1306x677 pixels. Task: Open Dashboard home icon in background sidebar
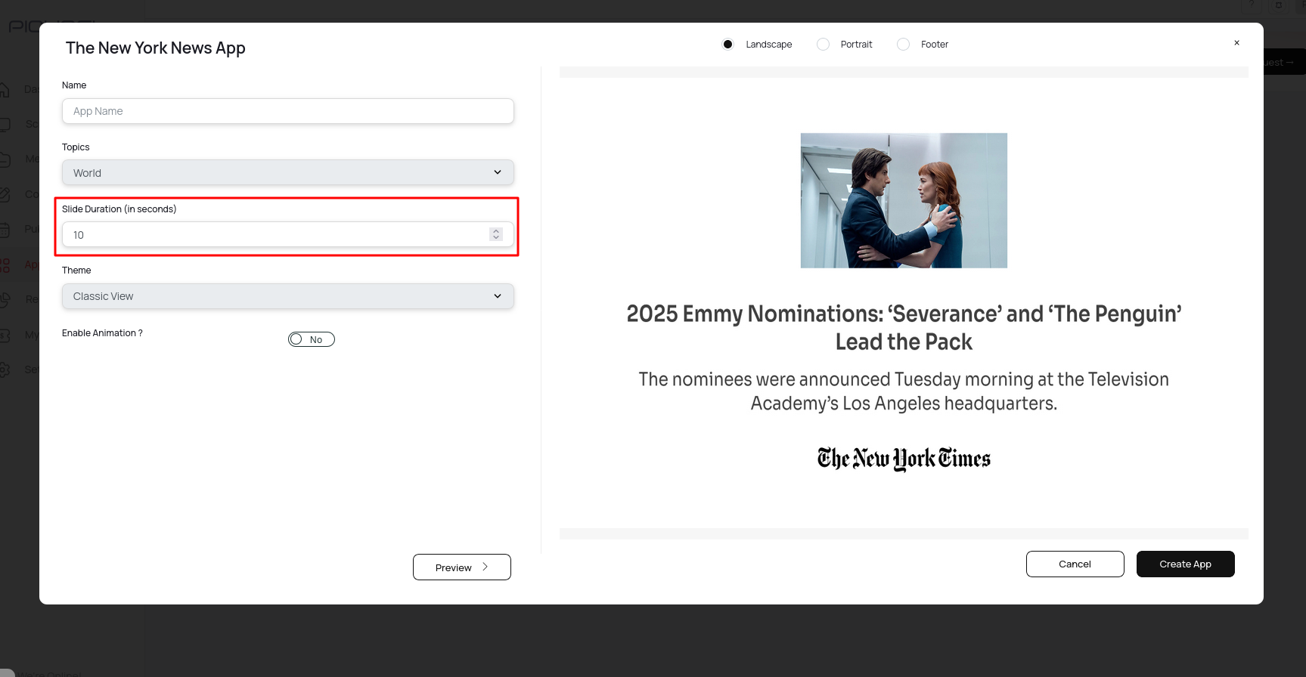[x=4, y=90]
